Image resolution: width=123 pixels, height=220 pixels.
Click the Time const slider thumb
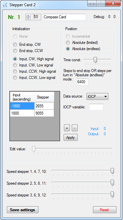click(x=95, y=60)
